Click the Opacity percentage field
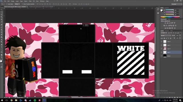This screenshot has width=183, height=102. pyautogui.click(x=177, y=35)
